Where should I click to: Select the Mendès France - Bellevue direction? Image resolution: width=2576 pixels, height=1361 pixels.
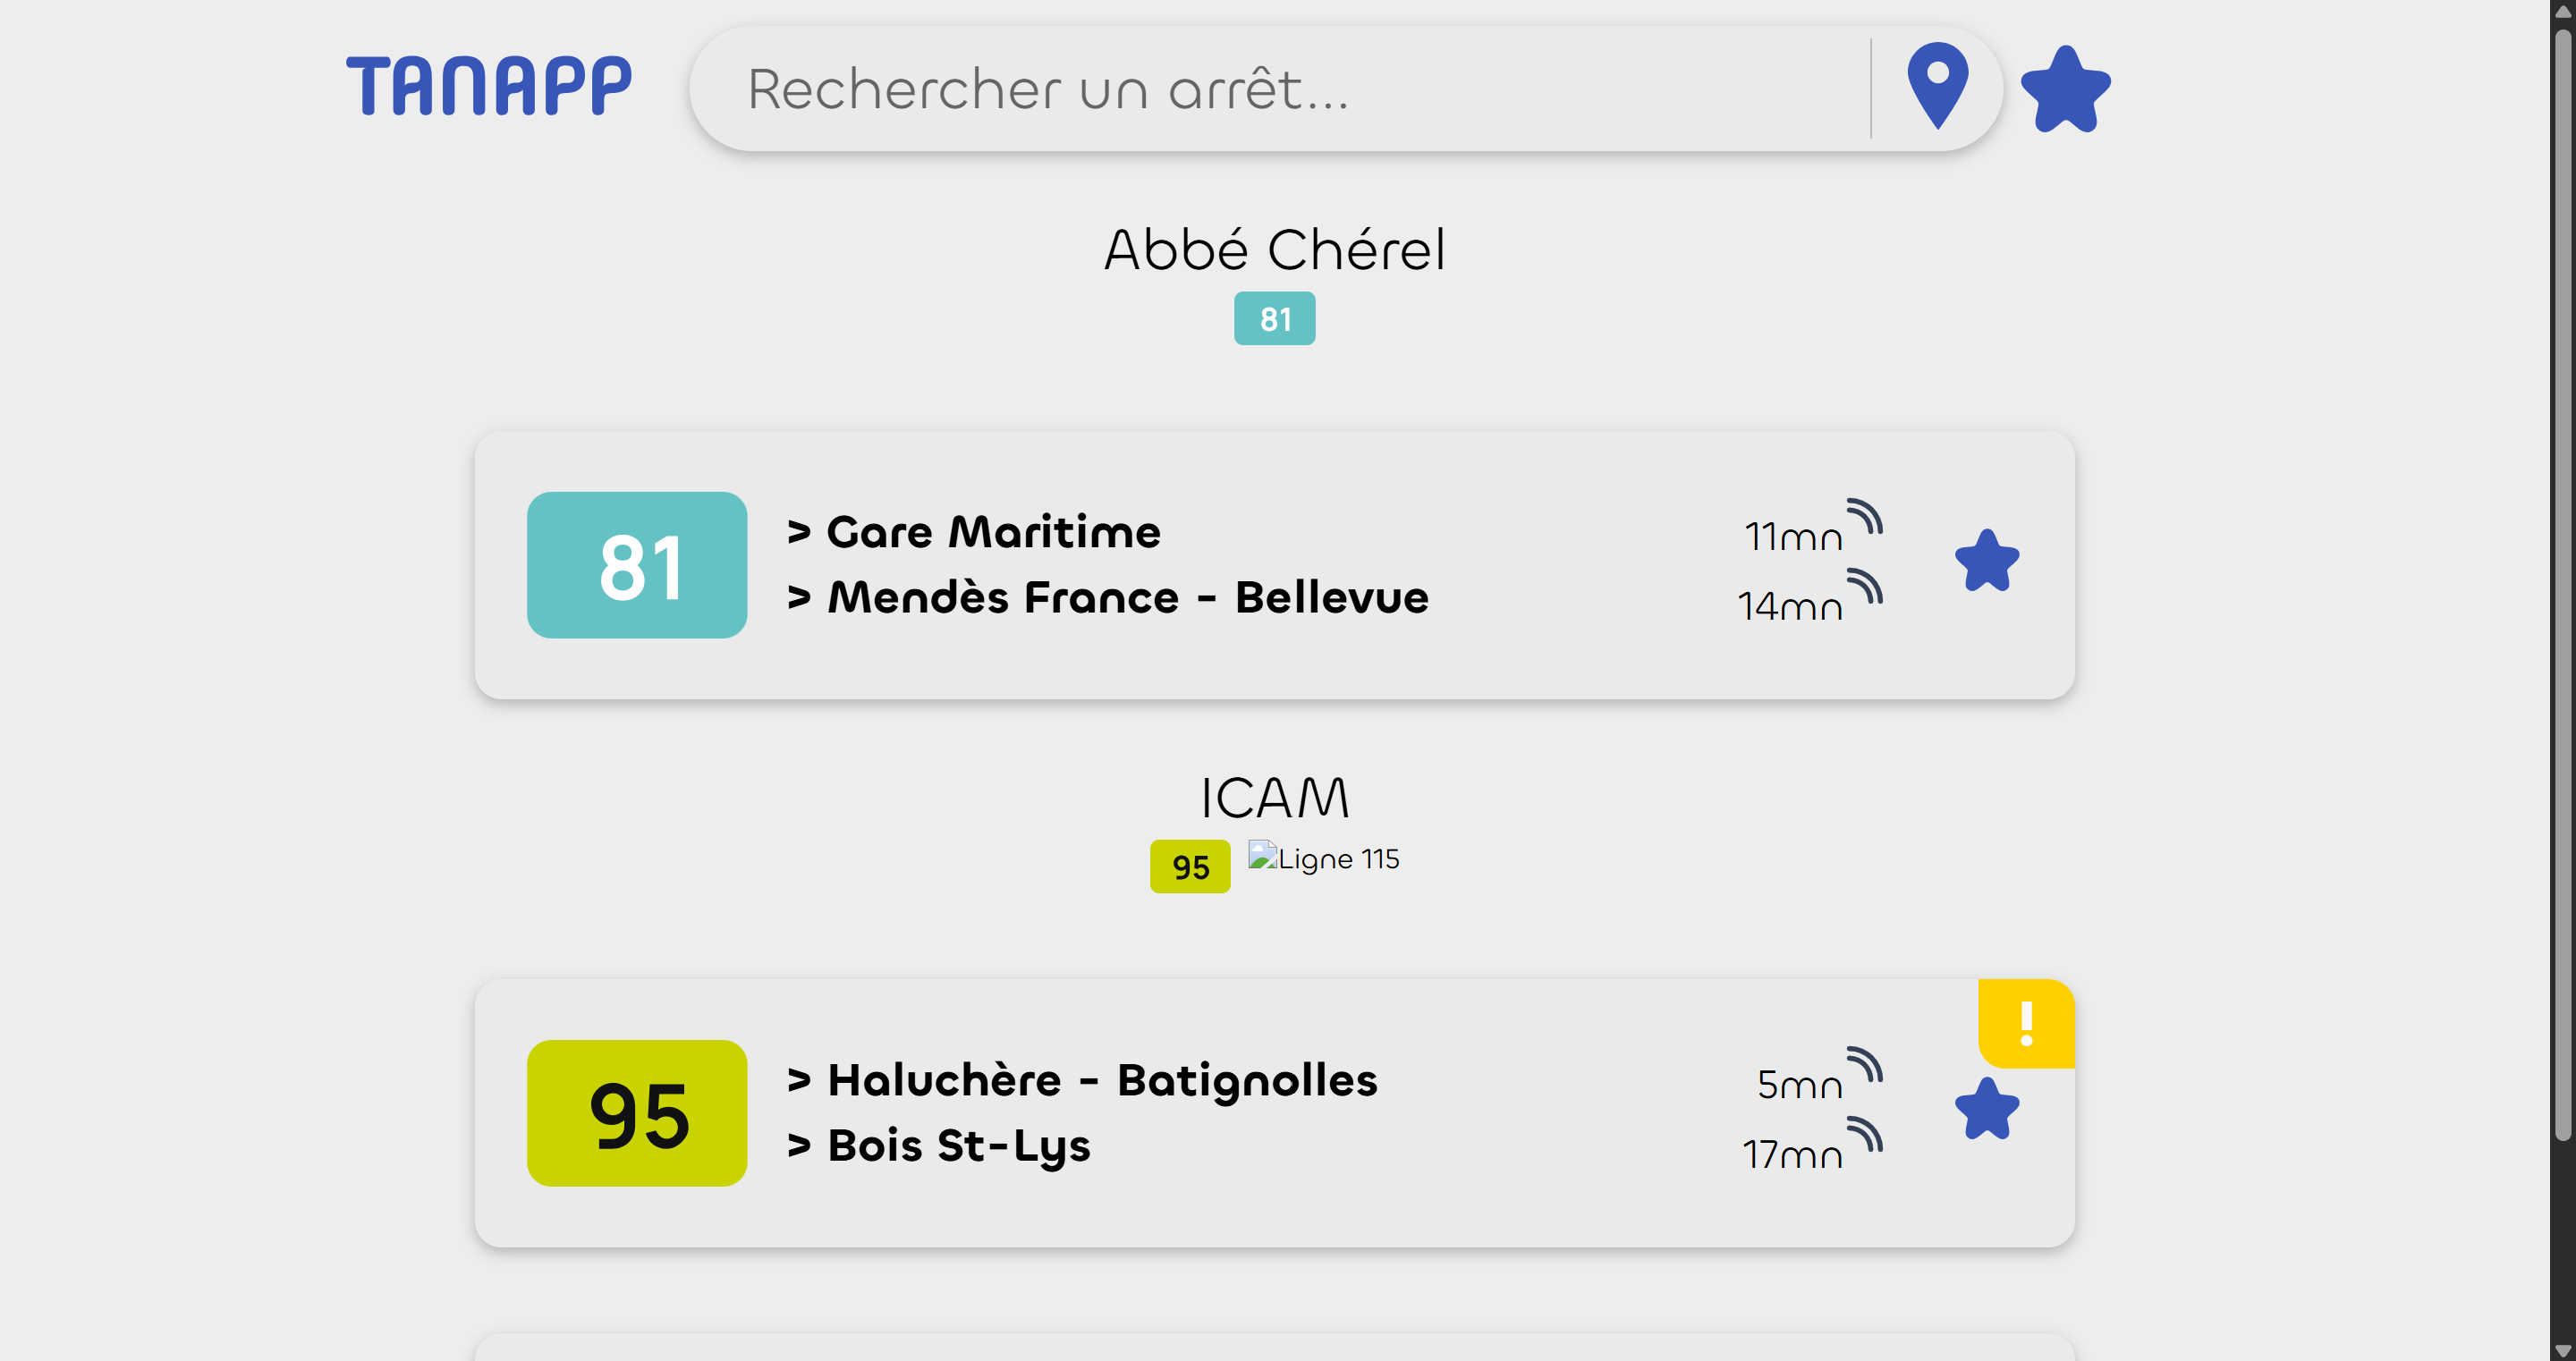tap(1108, 598)
